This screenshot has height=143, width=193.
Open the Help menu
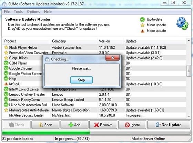coord(48,12)
